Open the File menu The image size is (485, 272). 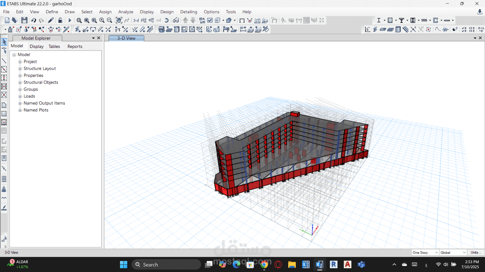pyautogui.click(x=6, y=12)
